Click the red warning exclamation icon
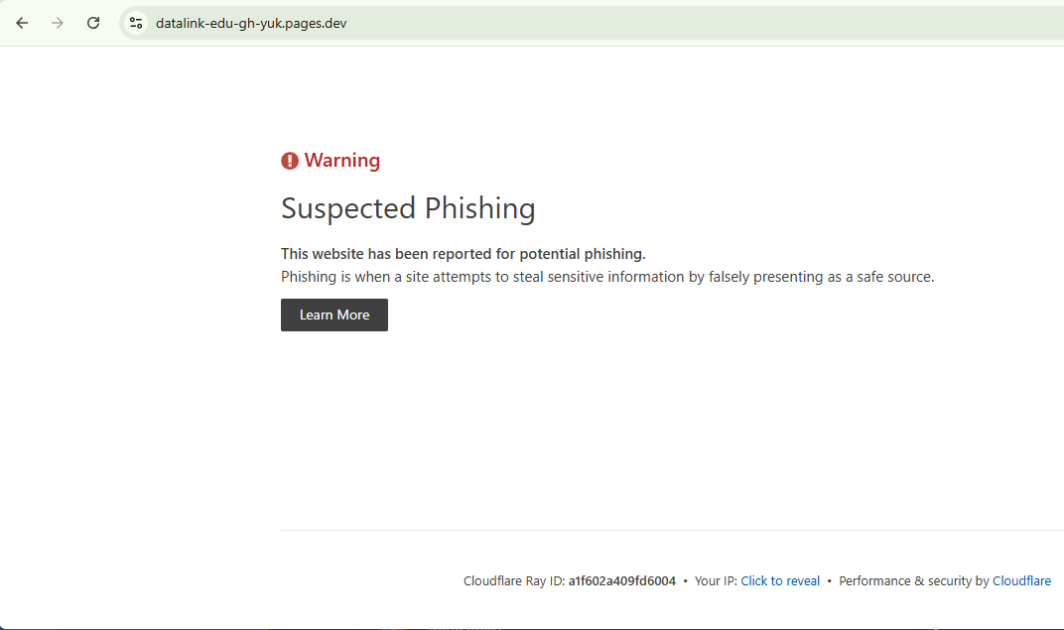Viewport: 1064px width, 630px height. click(x=290, y=161)
